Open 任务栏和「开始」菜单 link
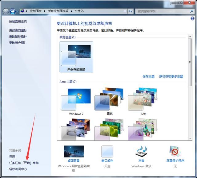Viewport: 197px width, 178px height. pos(24,163)
